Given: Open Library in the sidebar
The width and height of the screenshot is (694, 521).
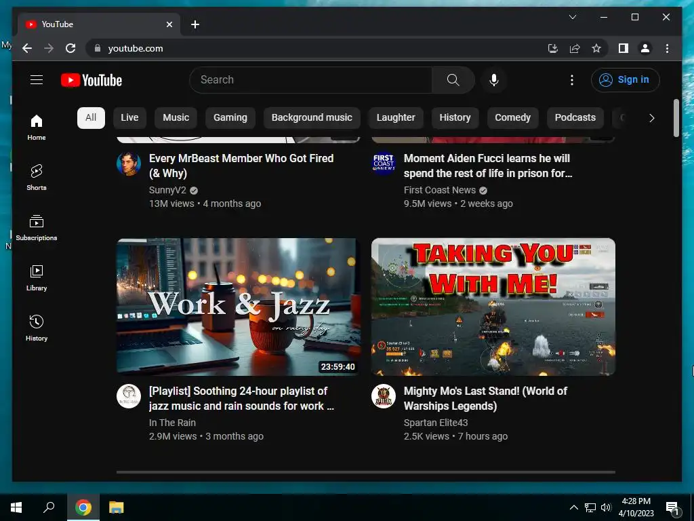Looking at the screenshot, I should click(37, 277).
